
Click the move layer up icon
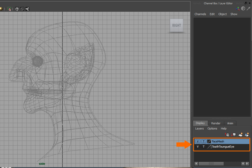tap(227, 134)
